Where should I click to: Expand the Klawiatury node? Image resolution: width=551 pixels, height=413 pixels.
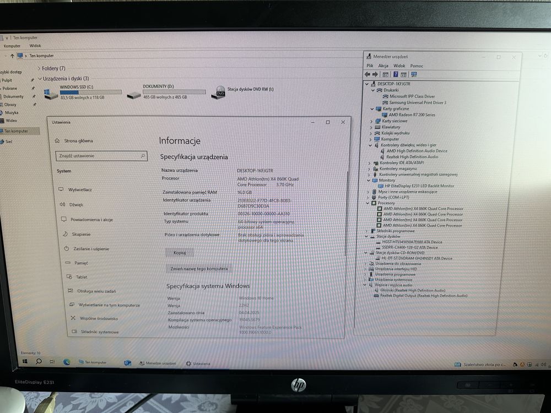click(x=371, y=127)
